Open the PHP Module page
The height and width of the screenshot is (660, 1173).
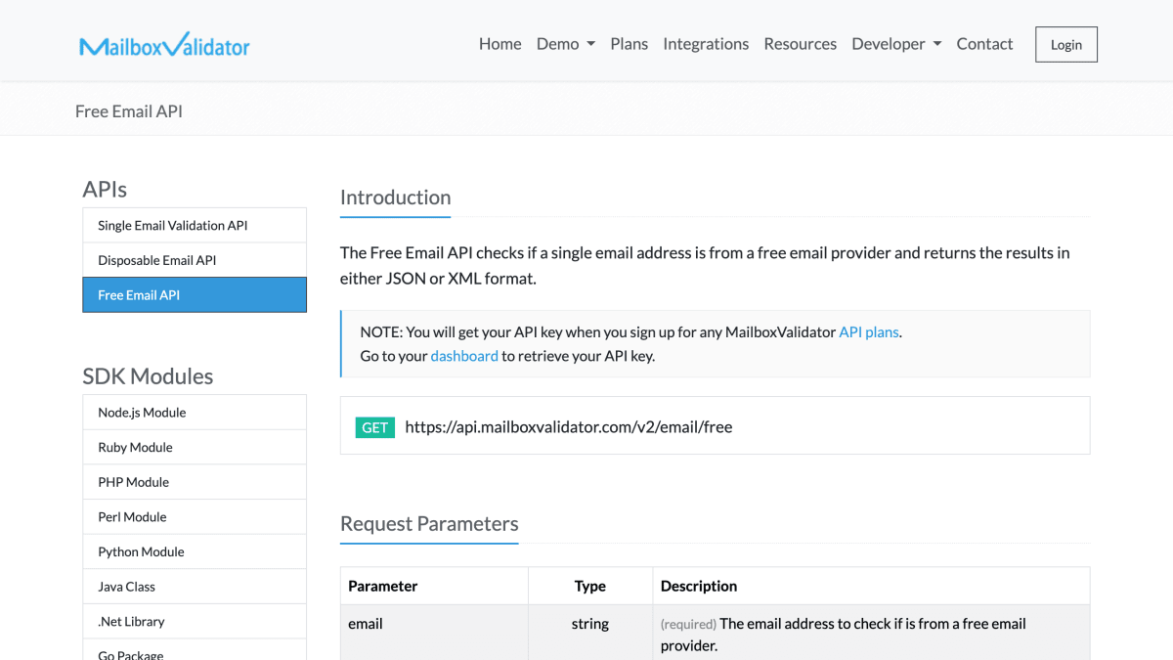click(x=195, y=482)
